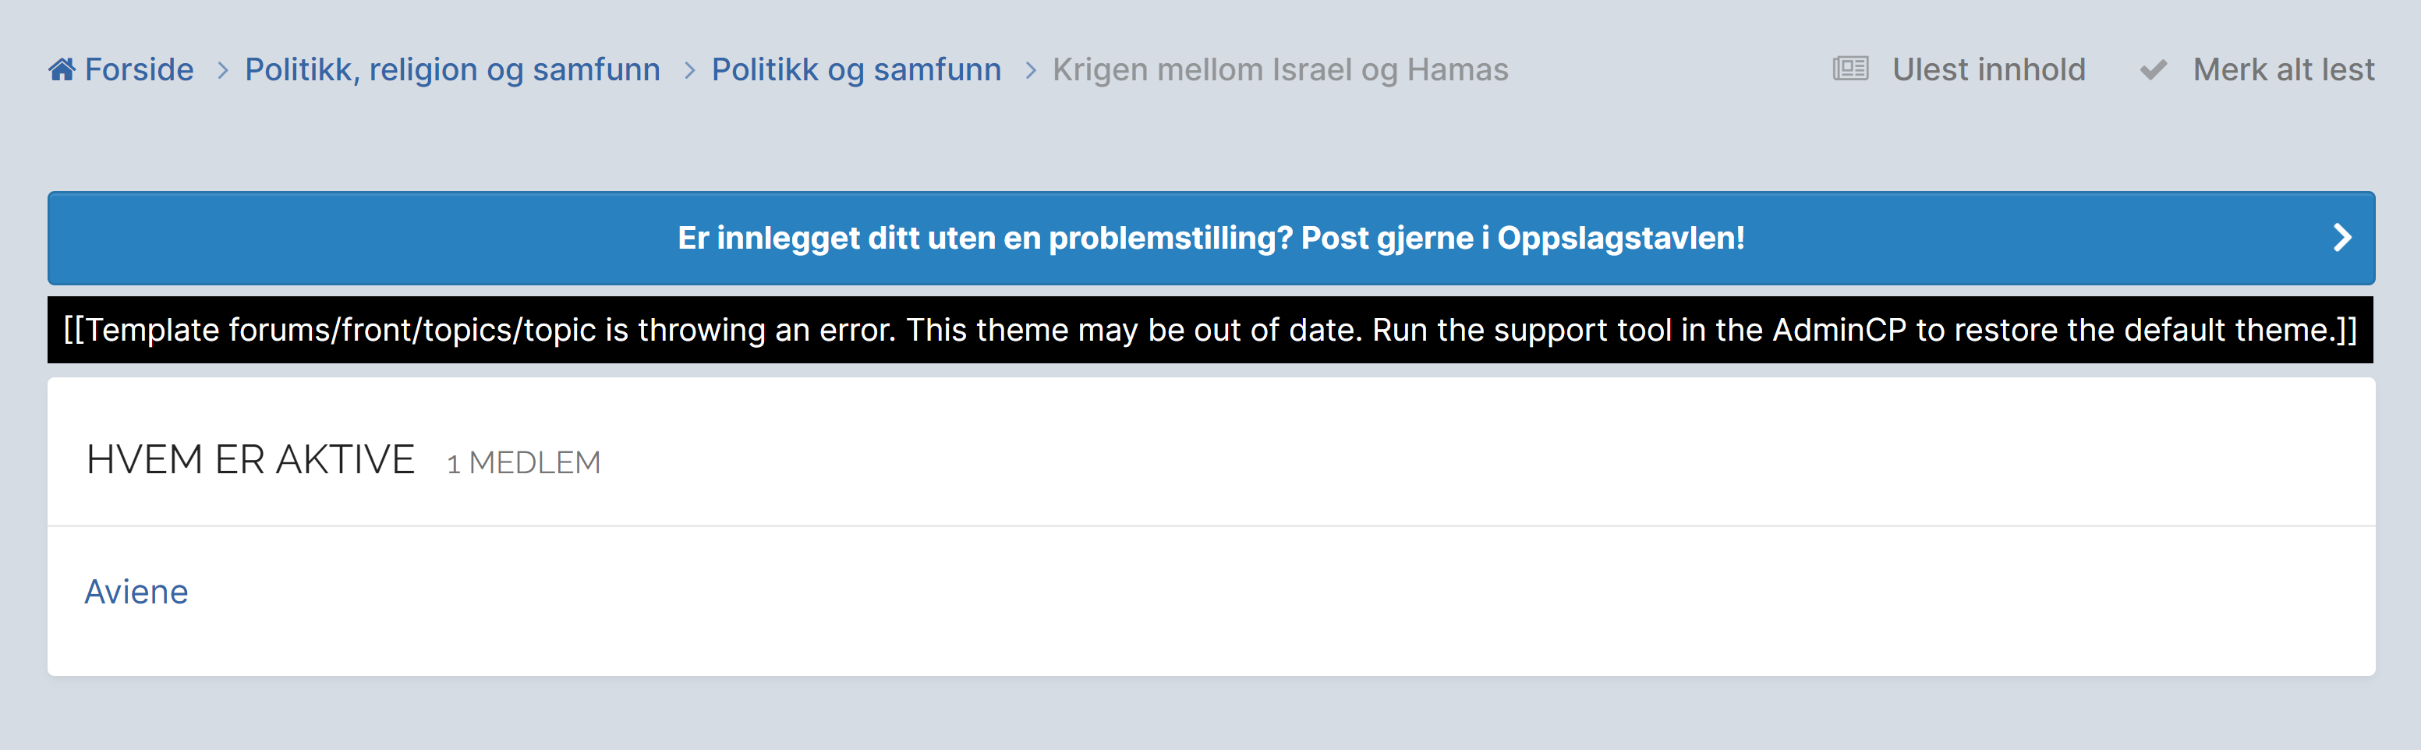Click the AdminCP word in error notice

(1839, 330)
